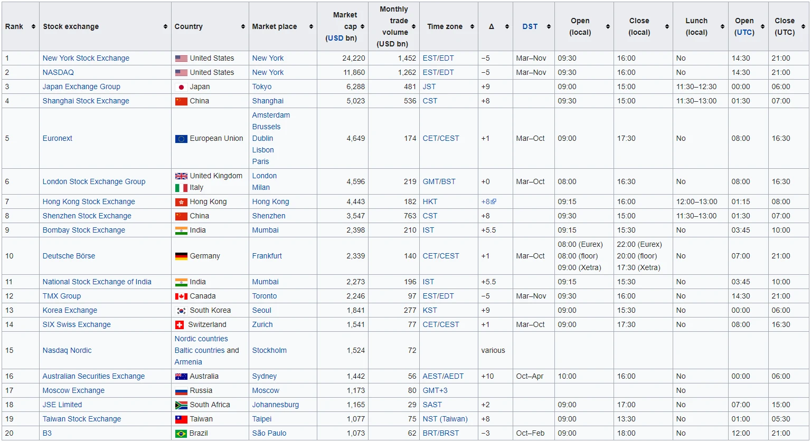Viewport: 811px width, 442px height.
Task: Click the external link icon beside +8
Action: (494, 201)
